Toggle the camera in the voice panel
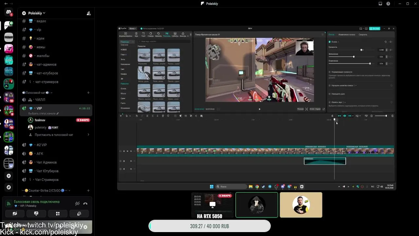This screenshot has height=236, width=419. pyautogui.click(x=15, y=213)
